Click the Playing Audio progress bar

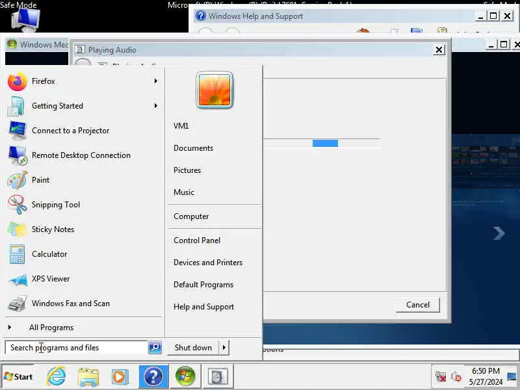[322, 143]
